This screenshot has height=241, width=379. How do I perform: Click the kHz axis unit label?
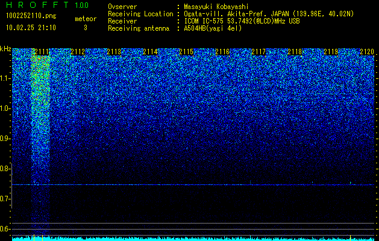click(x=5, y=49)
